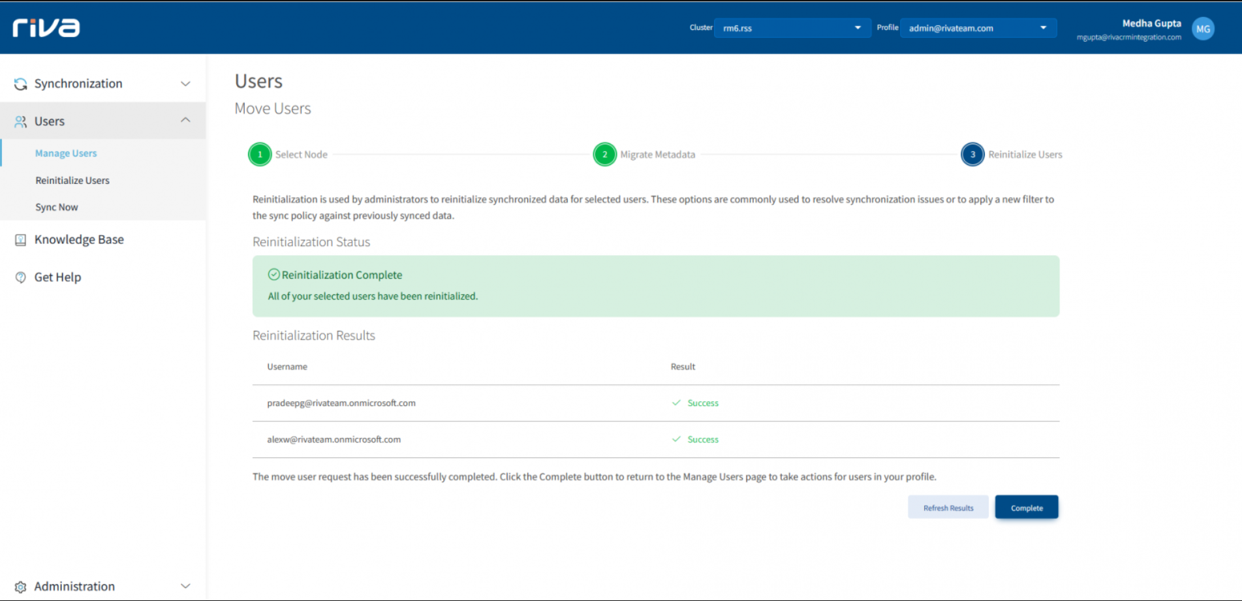Click the Username column header
The height and width of the screenshot is (601, 1242).
287,367
